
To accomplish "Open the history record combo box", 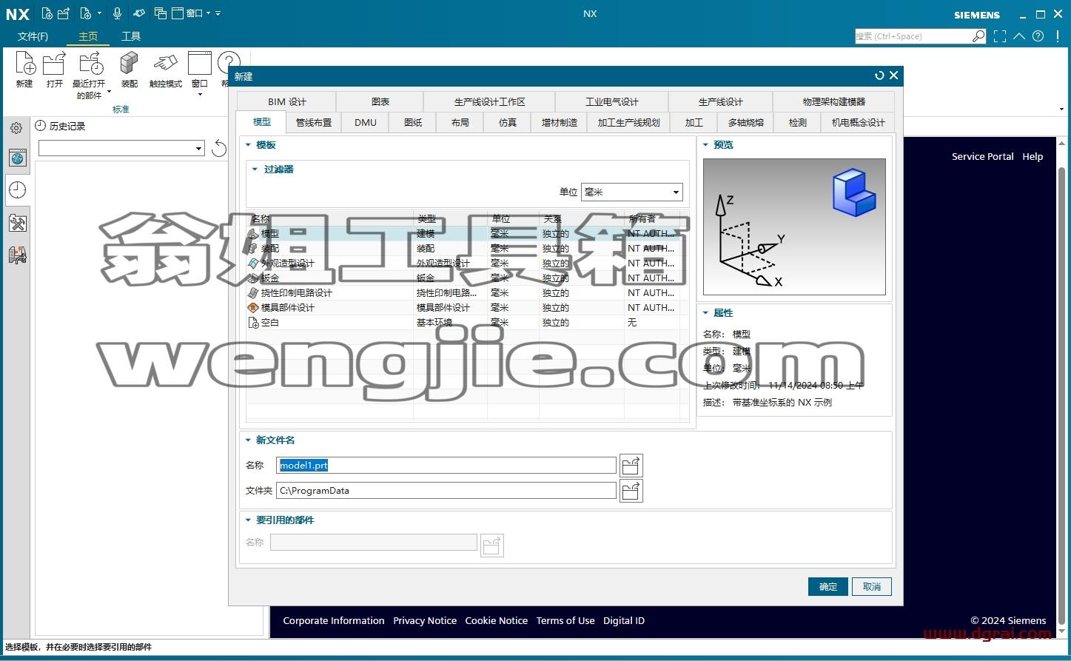I will [121, 148].
